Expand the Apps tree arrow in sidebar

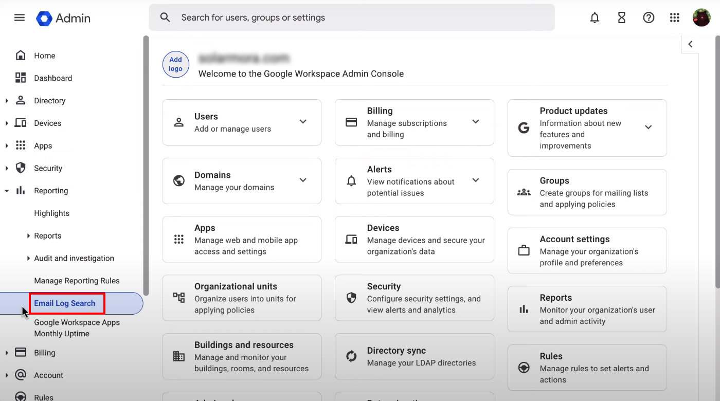[x=7, y=146]
